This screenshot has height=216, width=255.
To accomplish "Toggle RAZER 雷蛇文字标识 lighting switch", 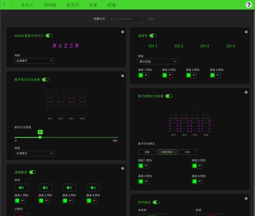I will coord(49,36).
